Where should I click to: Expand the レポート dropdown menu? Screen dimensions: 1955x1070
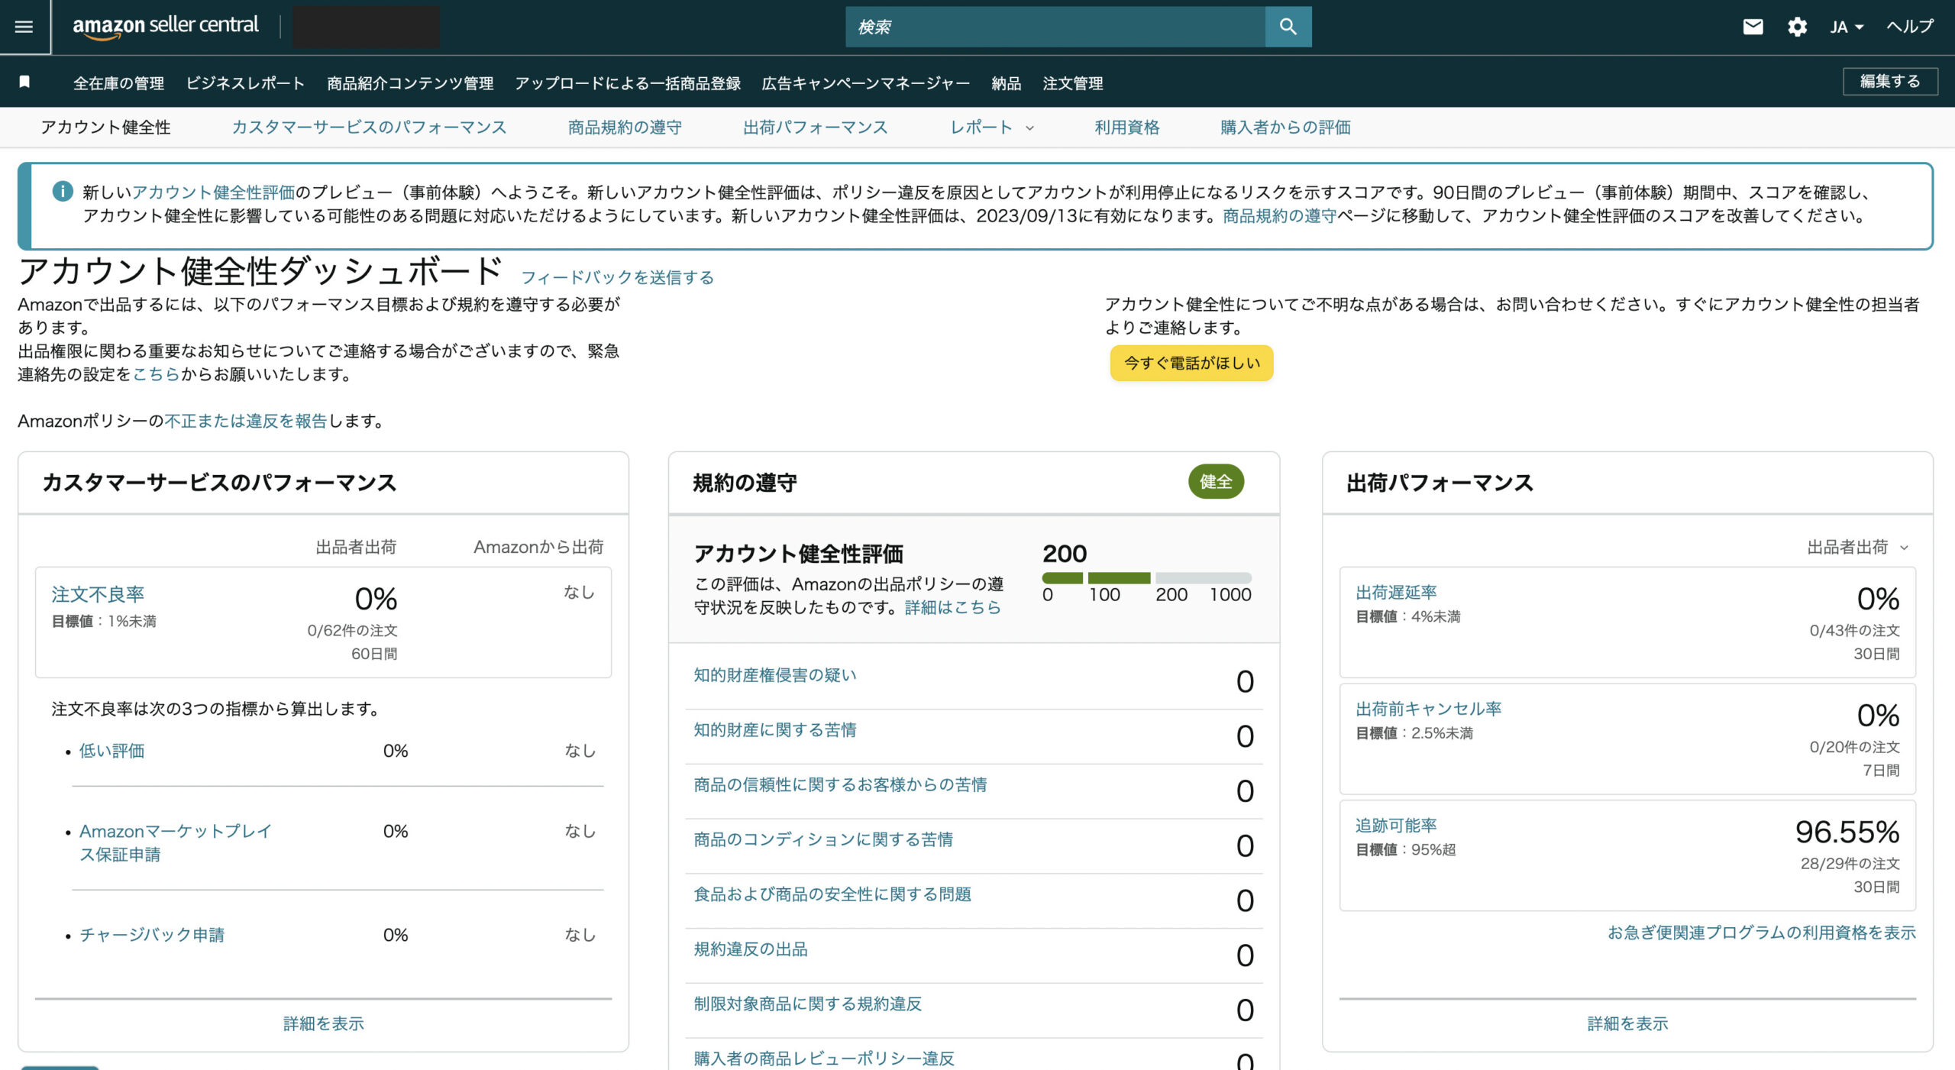coord(991,128)
